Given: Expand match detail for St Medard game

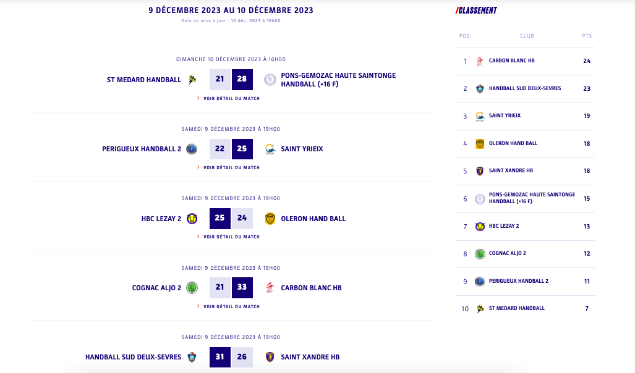Looking at the screenshot, I should click(x=231, y=98).
